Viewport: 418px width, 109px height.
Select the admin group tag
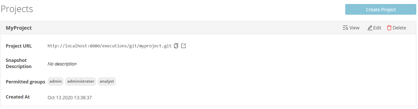[x=56, y=81]
